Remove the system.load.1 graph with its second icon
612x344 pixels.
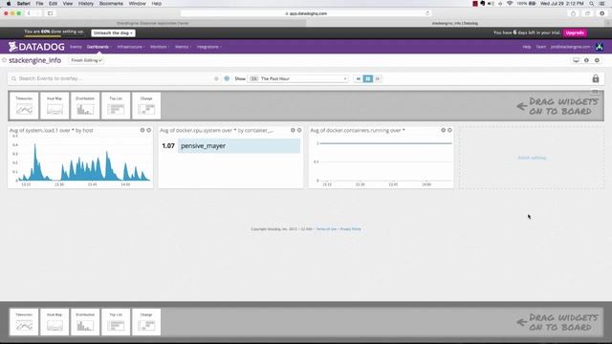point(149,130)
